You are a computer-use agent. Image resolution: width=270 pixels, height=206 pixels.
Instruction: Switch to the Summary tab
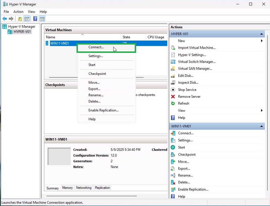tap(53, 188)
